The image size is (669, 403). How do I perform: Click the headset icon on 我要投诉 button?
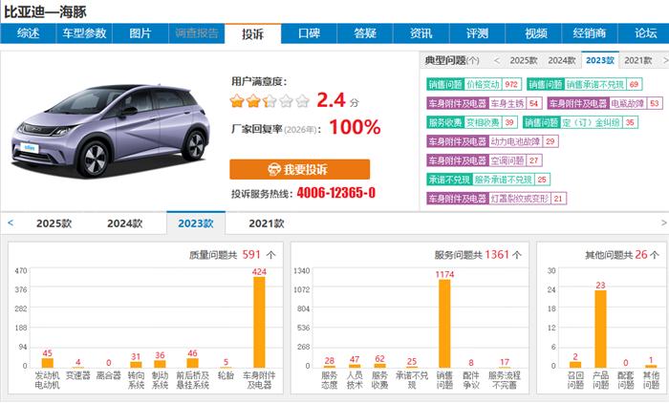tap(274, 169)
